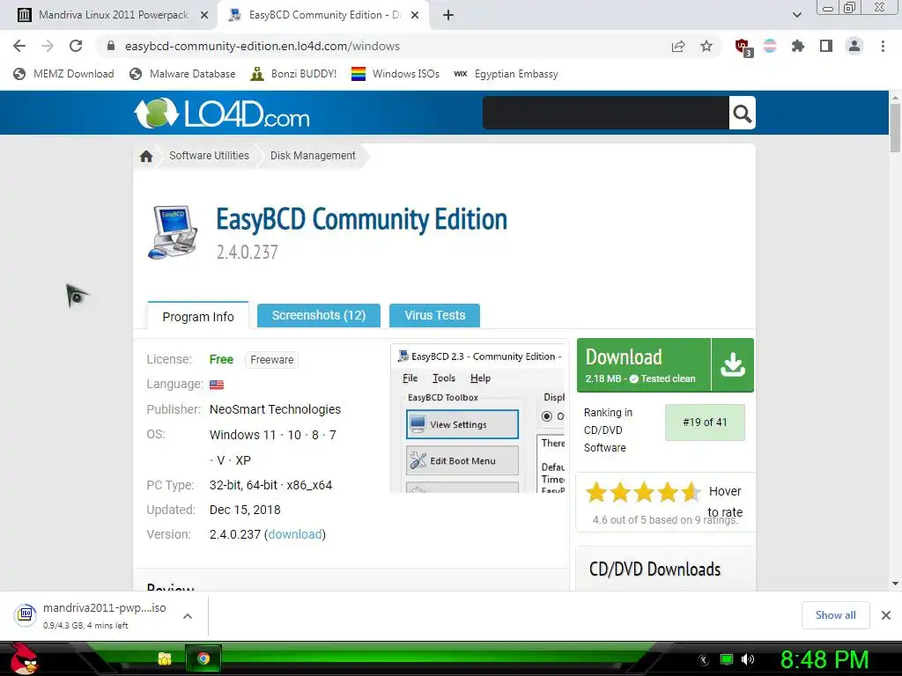Click the #19 of 41 ranking badge
Screen dimensions: 902x676
[705, 422]
